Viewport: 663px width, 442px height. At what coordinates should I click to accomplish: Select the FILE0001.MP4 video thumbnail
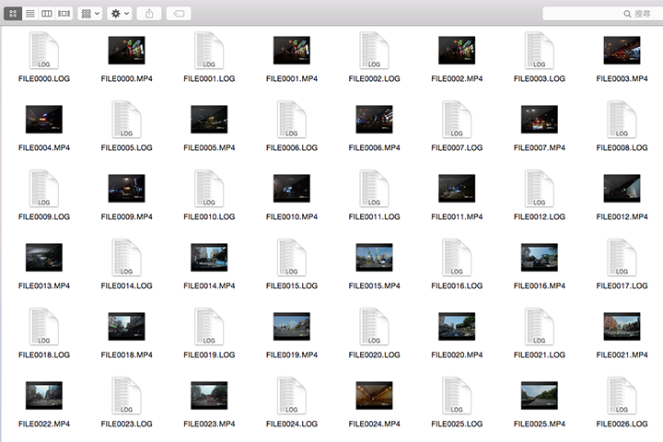(x=292, y=51)
